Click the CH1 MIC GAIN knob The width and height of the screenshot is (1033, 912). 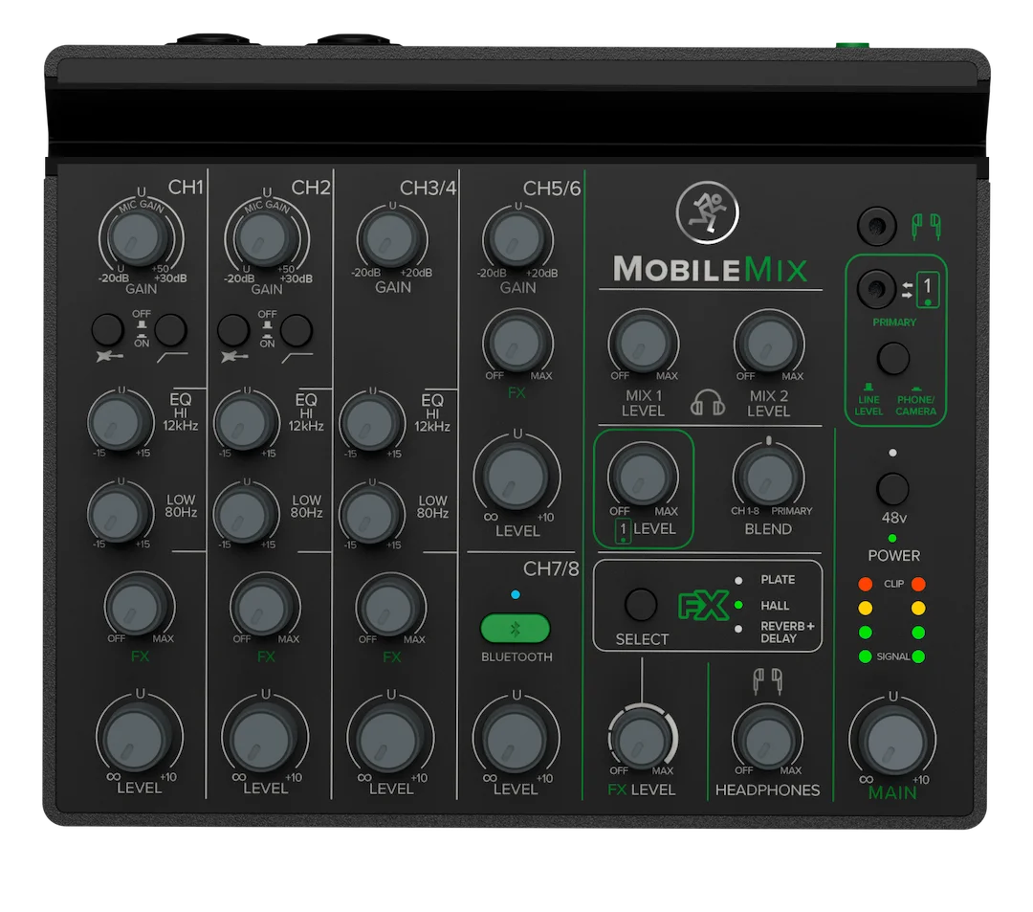[x=140, y=236]
